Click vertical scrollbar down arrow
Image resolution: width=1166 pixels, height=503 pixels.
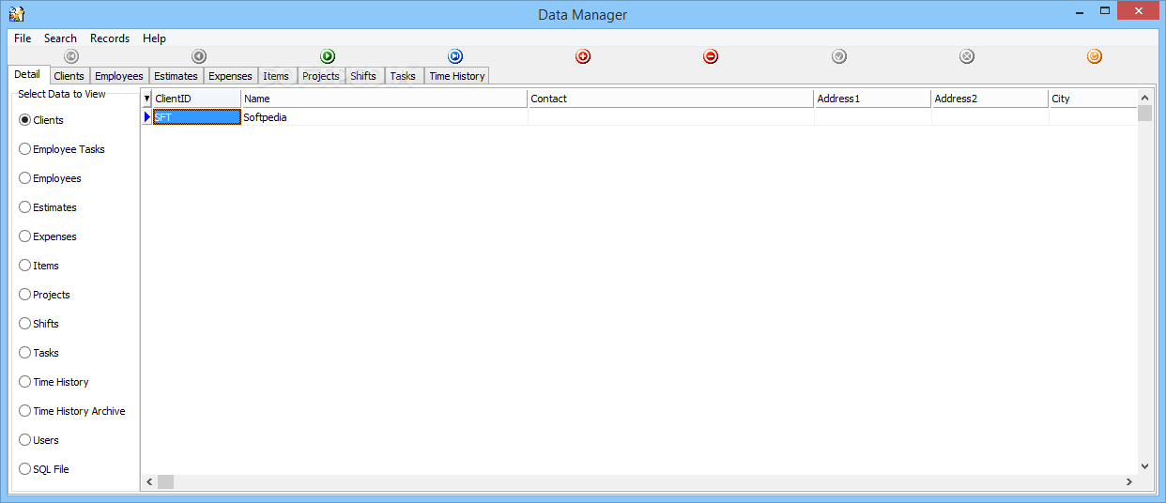[1144, 466]
